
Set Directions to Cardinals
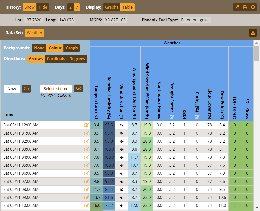point(56,59)
